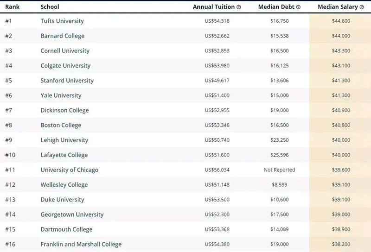Open the Colgate University link

coord(65,66)
